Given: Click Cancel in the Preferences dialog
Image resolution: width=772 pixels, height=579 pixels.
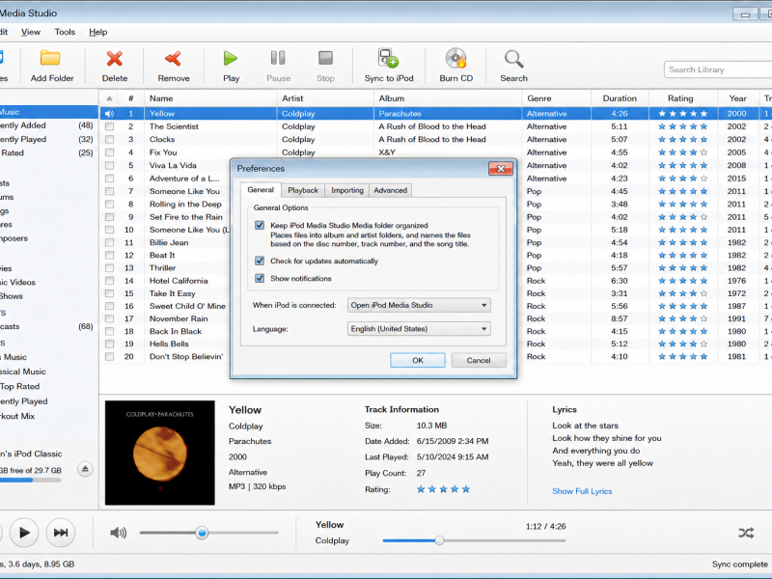Looking at the screenshot, I should point(479,360).
